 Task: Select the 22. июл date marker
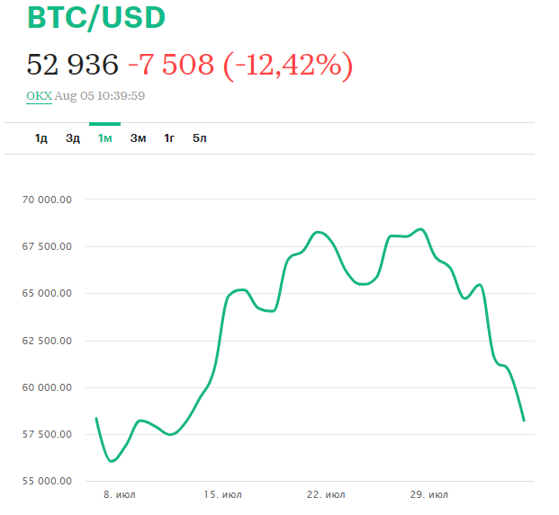point(324,495)
